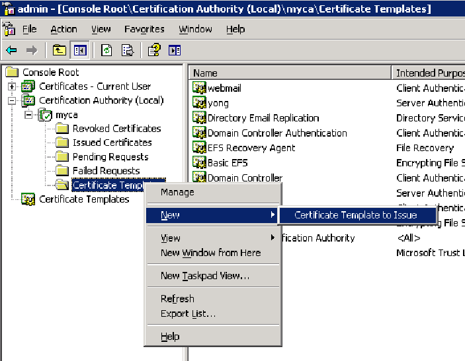Collapse the myca tree node
The image size is (465, 361).
point(28,115)
